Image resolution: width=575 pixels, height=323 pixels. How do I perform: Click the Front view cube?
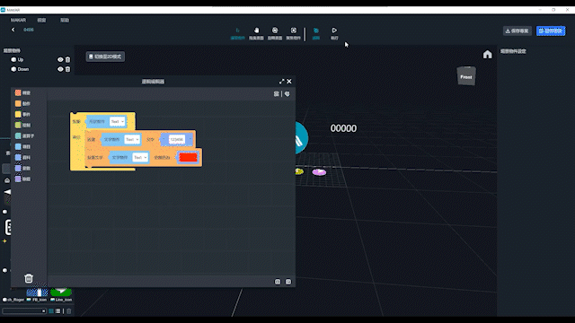click(466, 76)
